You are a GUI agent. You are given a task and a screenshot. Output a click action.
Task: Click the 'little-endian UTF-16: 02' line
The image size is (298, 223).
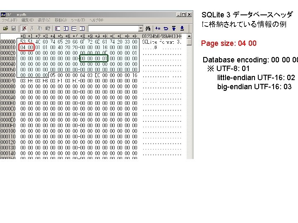pyautogui.click(x=256, y=78)
